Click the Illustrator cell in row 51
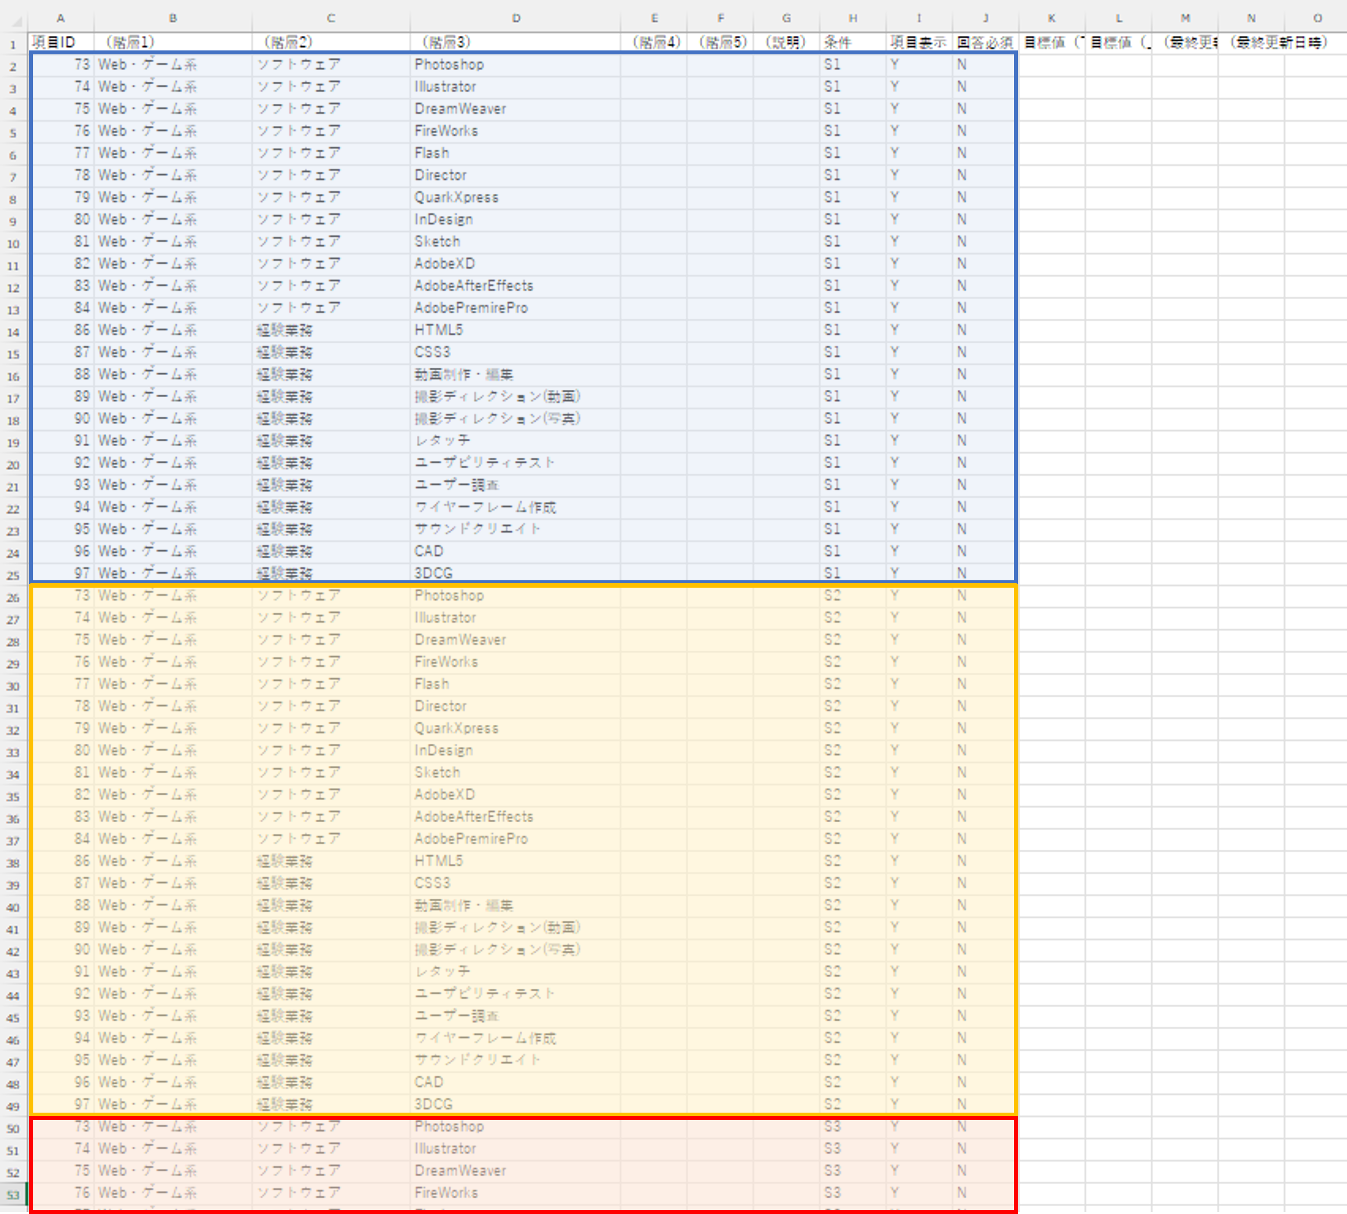The width and height of the screenshot is (1347, 1214). coord(516,1149)
